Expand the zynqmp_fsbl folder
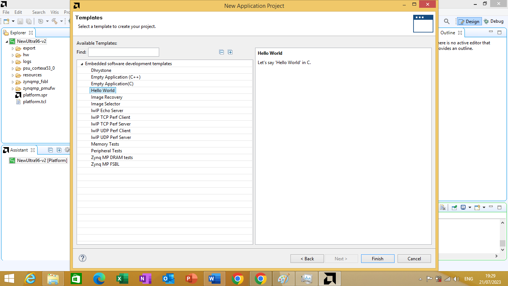 (x=13, y=82)
